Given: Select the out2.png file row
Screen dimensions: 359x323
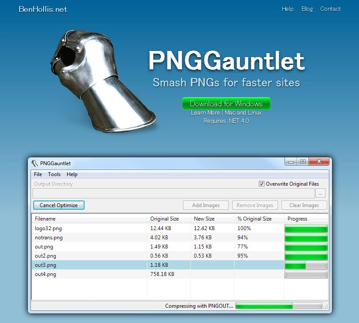Looking at the screenshot, I should [180, 256].
